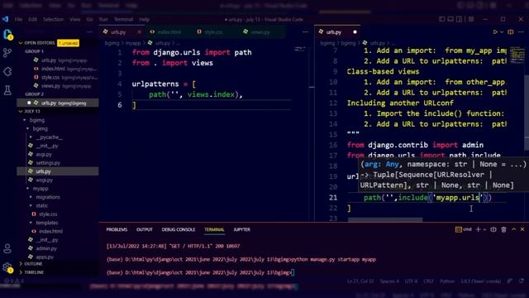Click the '1 unsaved' badge

(68, 43)
